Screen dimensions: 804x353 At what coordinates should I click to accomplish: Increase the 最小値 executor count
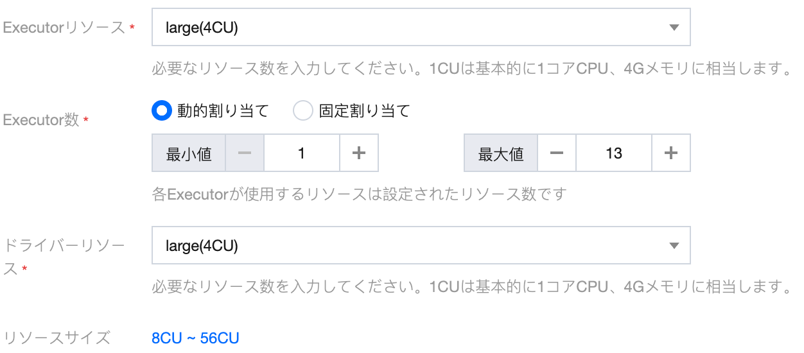coord(359,153)
